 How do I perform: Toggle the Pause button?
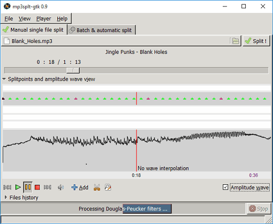click(x=28, y=187)
